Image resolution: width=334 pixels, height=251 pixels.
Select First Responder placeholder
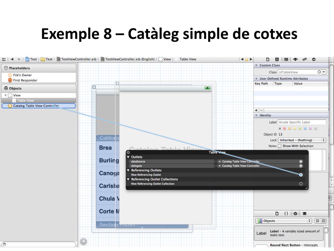click(x=39, y=80)
